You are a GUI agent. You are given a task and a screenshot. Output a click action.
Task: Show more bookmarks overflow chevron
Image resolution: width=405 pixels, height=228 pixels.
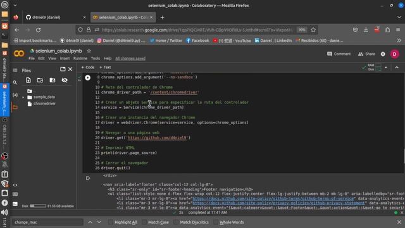[x=399, y=41]
